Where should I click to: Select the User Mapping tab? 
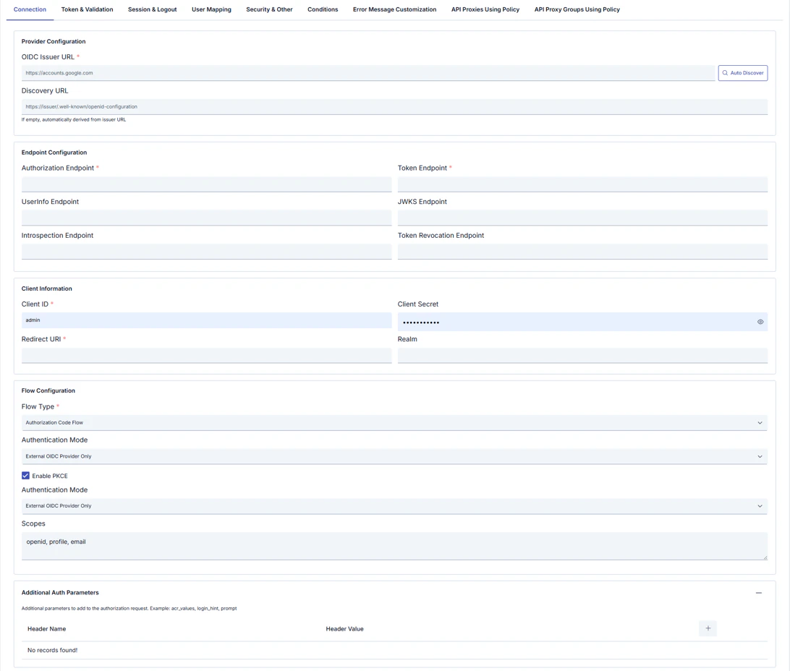tap(211, 9)
